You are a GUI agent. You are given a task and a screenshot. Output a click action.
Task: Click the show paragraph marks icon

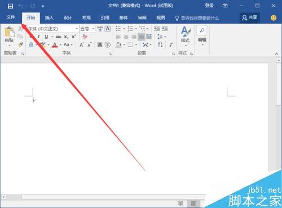171,45
